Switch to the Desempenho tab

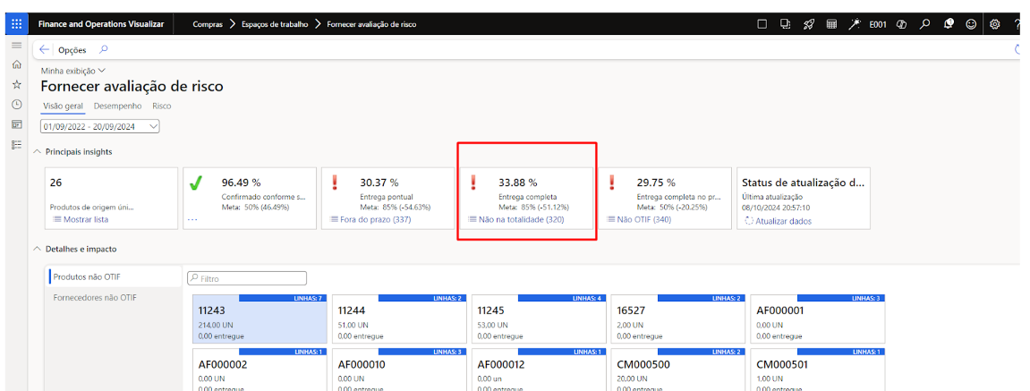[117, 106]
